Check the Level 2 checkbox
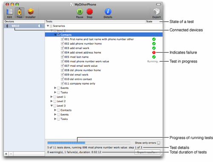Screen dimensions: 213x162 tap(55, 101)
